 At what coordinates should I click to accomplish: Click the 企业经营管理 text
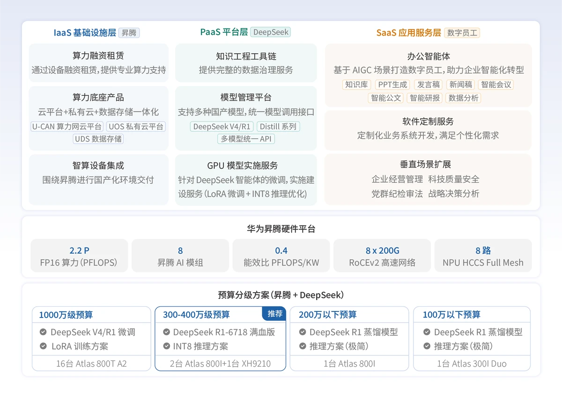pyautogui.click(x=397, y=179)
